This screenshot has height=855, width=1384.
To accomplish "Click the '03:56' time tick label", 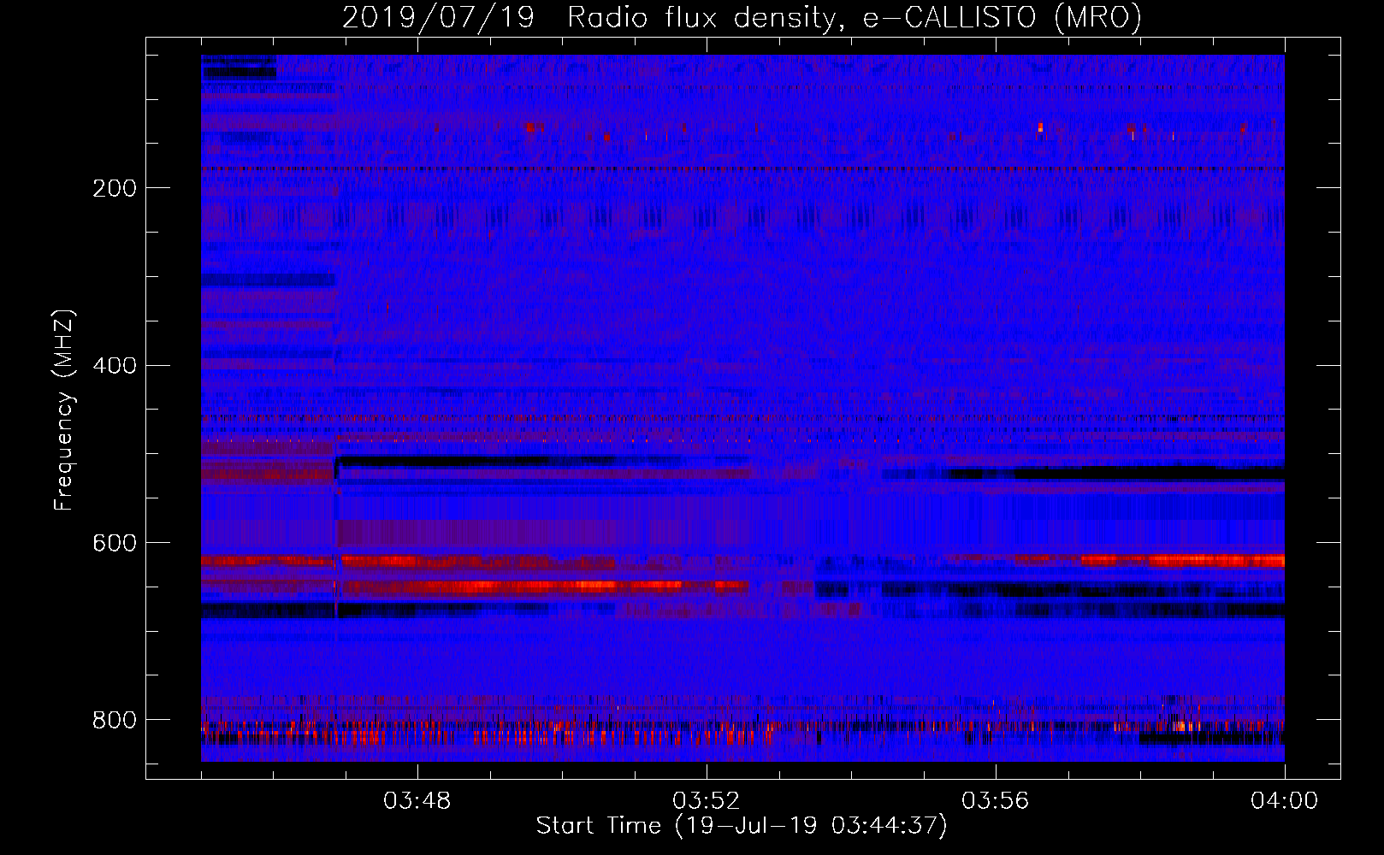I will tap(995, 801).
